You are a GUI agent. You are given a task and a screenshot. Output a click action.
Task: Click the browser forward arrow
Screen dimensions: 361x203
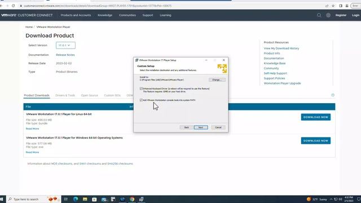7,6
